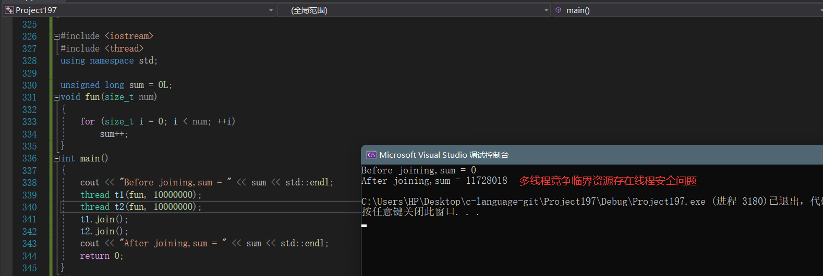Open the Project197 dropdown arrow
Screen dimensions: 823x276
(271, 10)
